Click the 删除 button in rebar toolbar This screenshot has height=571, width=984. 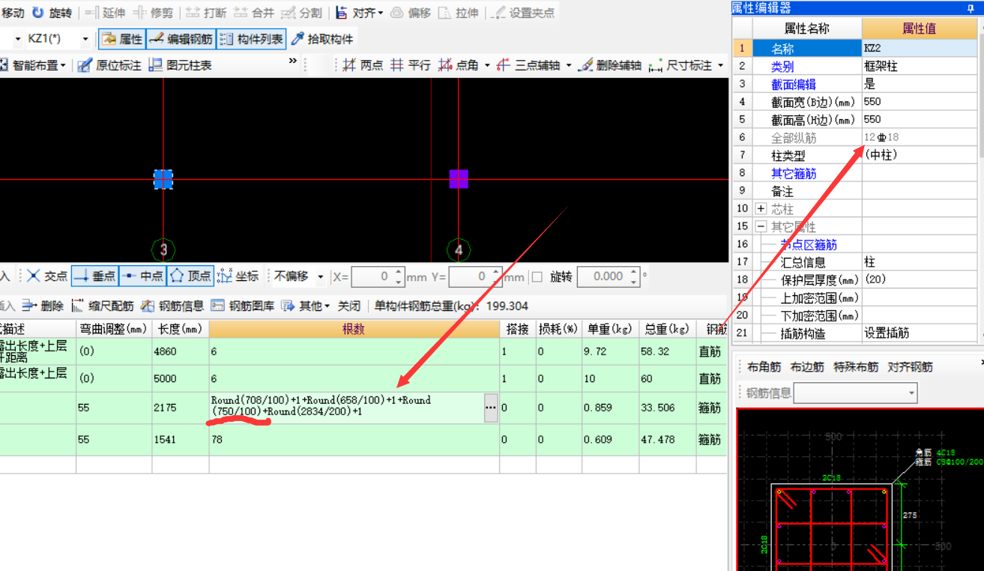tap(43, 306)
